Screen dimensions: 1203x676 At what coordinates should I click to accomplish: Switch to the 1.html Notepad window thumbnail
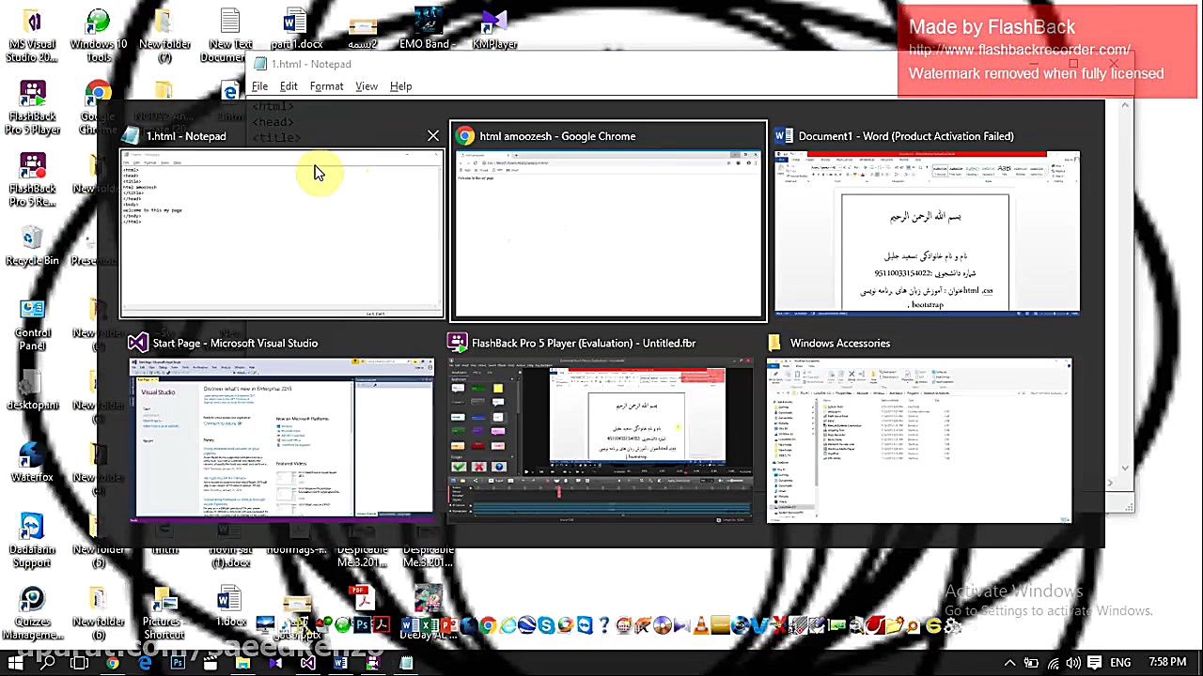coord(282,233)
